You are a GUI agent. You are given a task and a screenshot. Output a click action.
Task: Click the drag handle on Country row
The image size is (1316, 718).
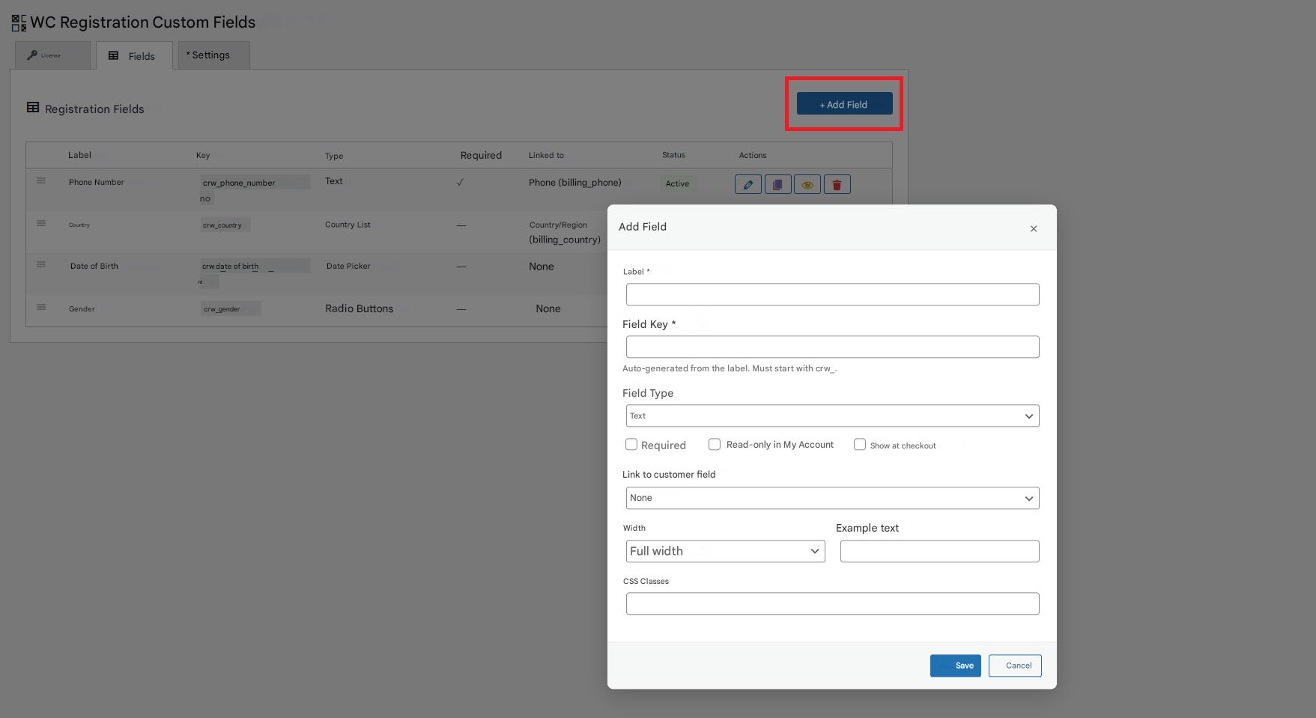pos(41,224)
